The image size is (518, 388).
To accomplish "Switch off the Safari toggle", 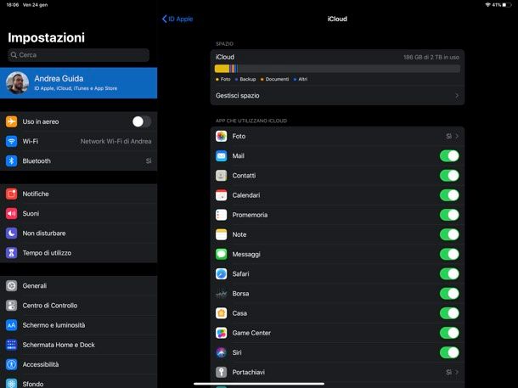I will 449,273.
